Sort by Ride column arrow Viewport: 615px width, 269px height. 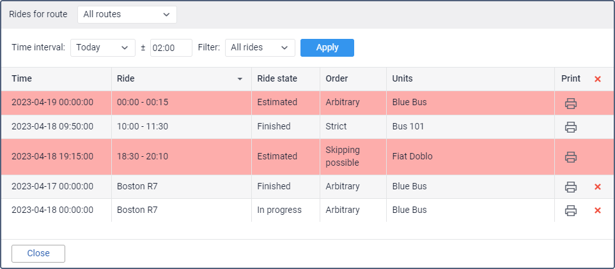coord(240,79)
